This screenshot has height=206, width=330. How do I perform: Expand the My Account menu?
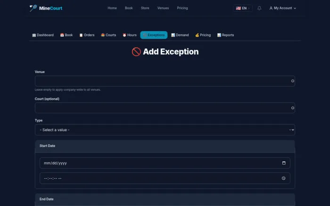(283, 8)
